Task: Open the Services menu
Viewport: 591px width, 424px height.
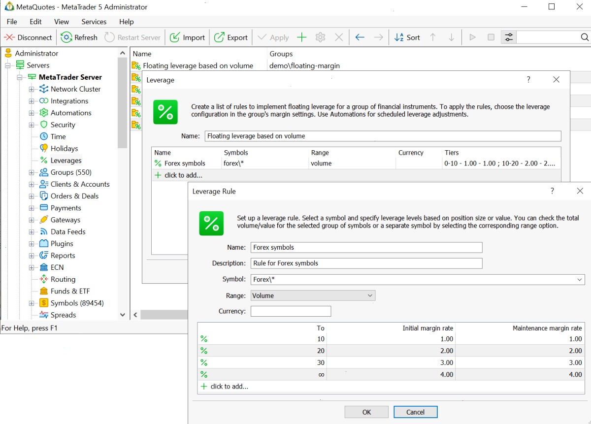Action: (x=94, y=22)
